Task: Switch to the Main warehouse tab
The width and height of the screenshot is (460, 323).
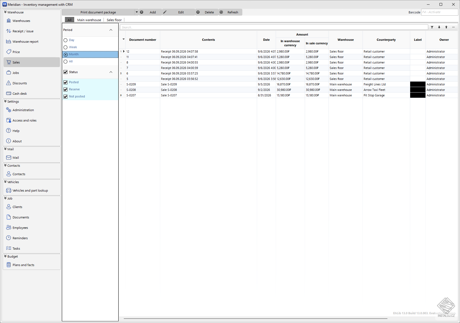Action: (x=89, y=20)
